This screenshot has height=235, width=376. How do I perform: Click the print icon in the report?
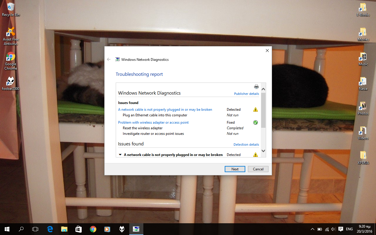tap(256, 87)
